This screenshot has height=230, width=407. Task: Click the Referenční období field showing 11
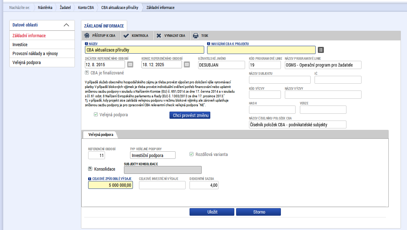(97, 155)
